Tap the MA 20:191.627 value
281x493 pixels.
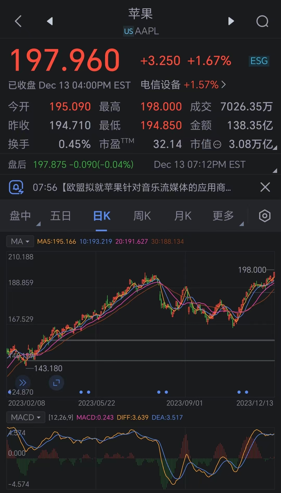(132, 241)
